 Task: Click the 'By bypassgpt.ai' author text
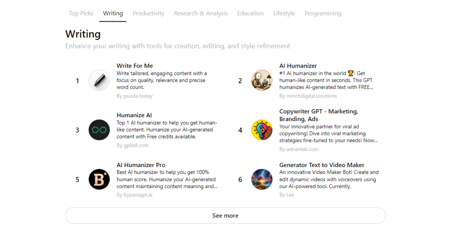pos(134,195)
